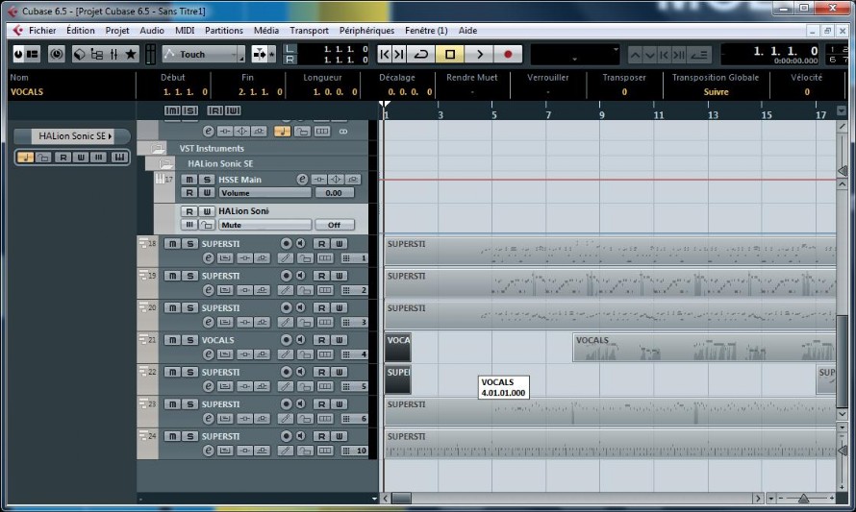Open the Périphériques menu
The width and height of the screenshot is (856, 512).
(x=366, y=31)
